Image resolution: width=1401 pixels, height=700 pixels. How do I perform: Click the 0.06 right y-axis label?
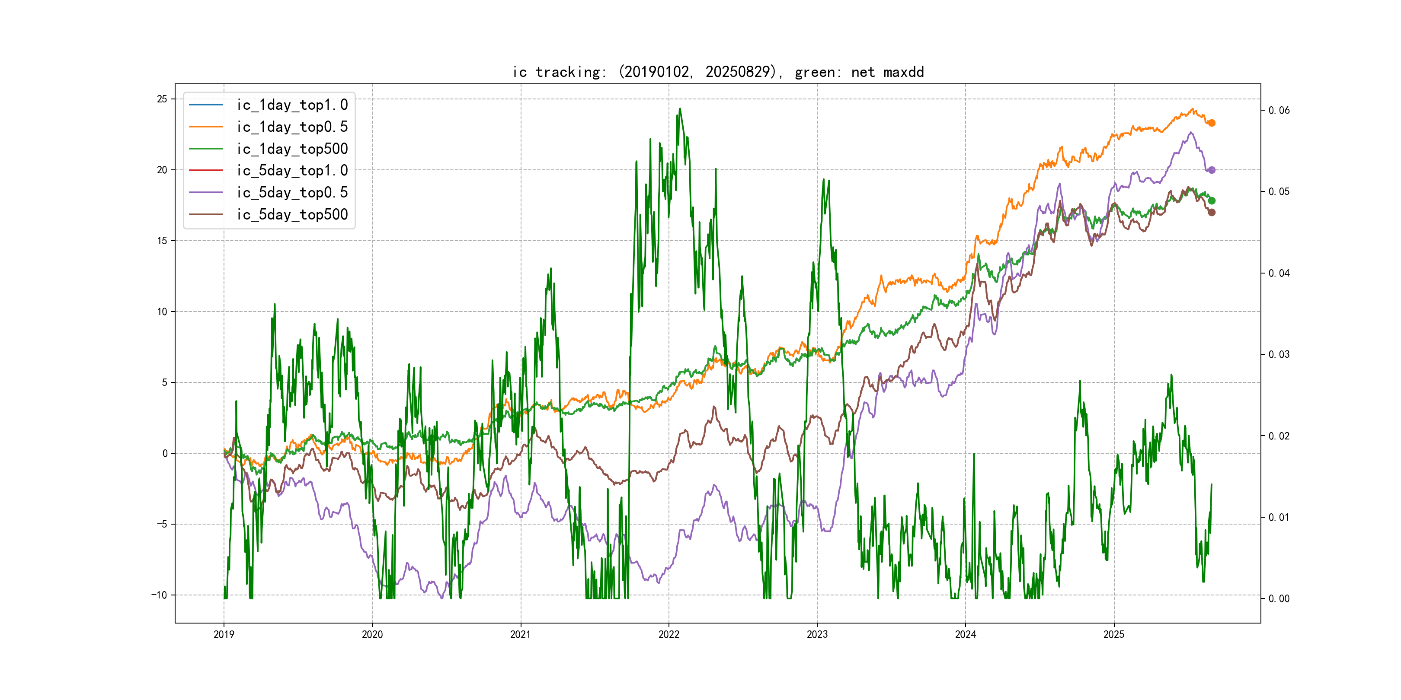point(1279,110)
